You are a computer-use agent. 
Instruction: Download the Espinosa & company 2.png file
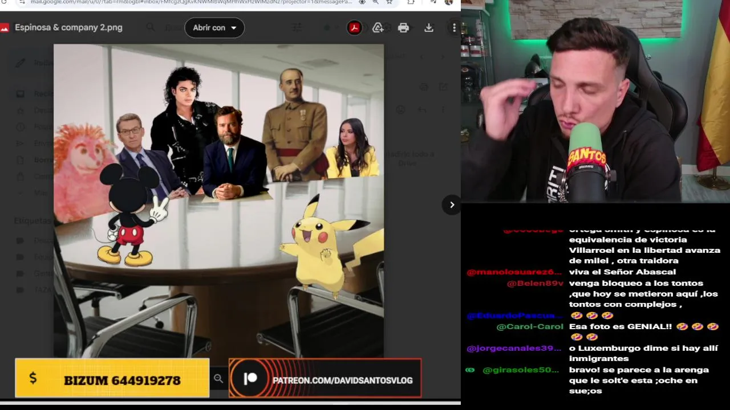(429, 27)
